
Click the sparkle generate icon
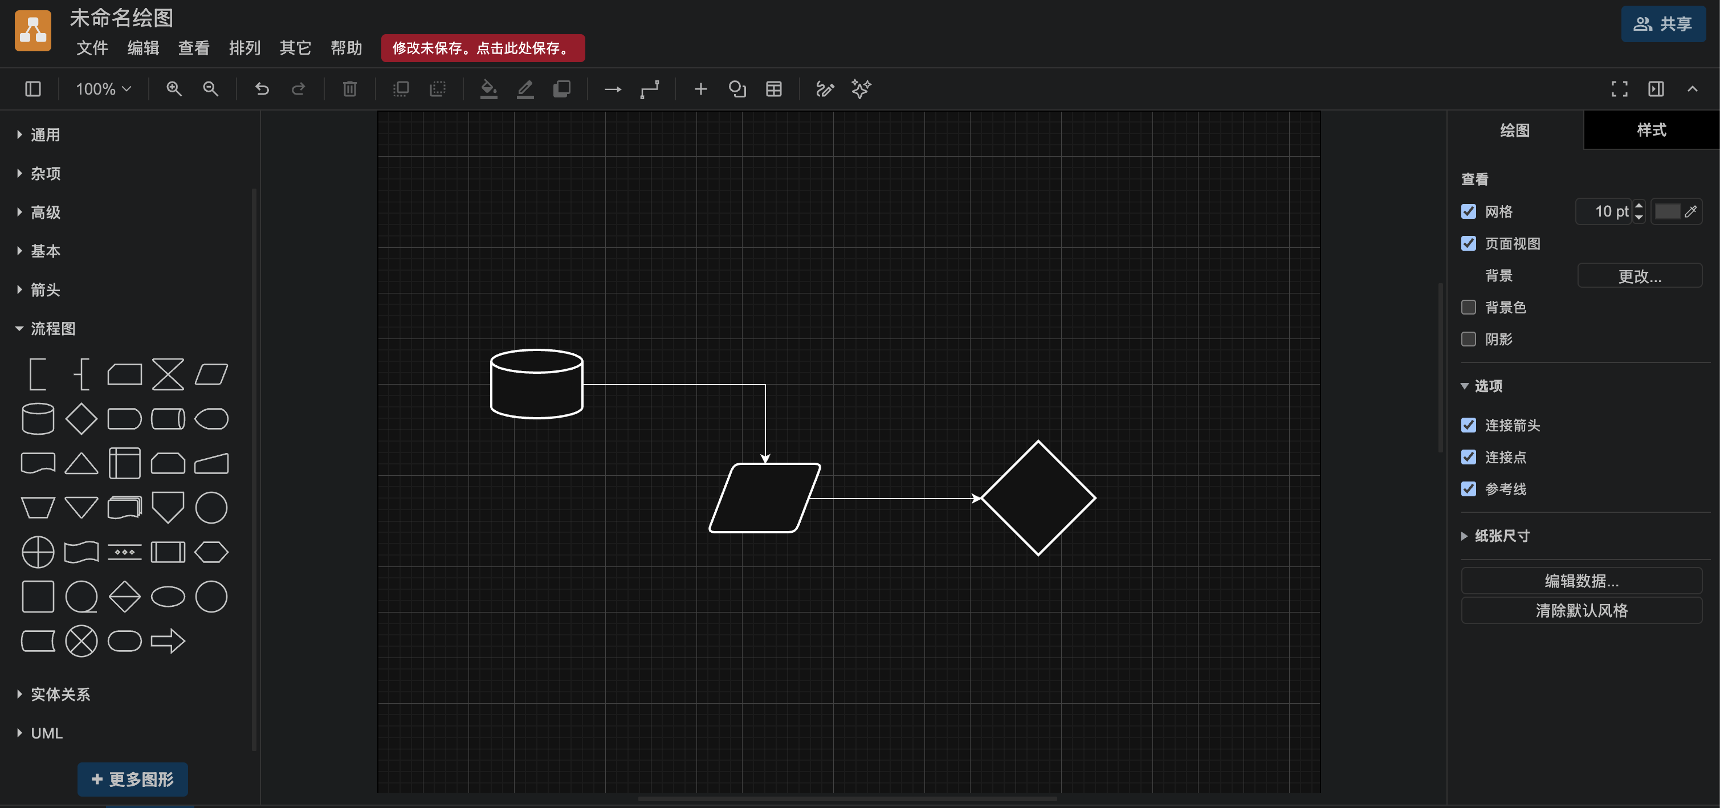click(861, 89)
